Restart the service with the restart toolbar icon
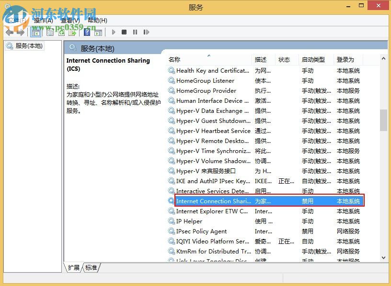 tap(147, 32)
